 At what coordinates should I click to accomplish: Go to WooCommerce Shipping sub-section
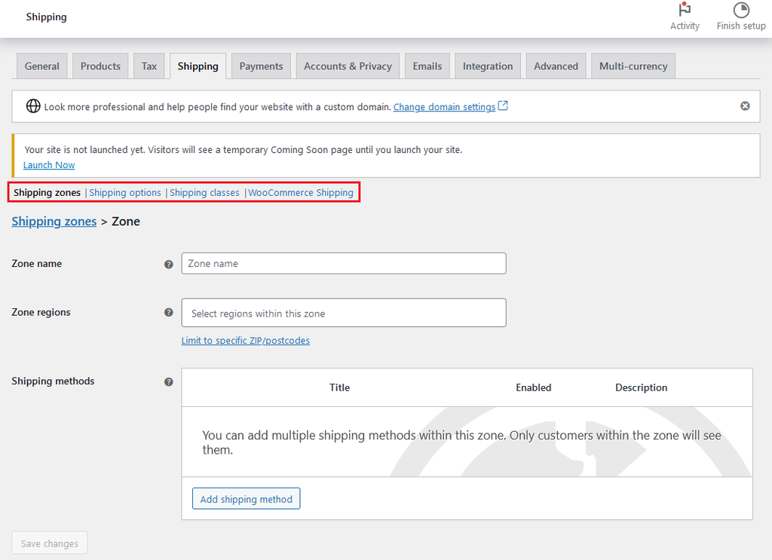point(301,193)
